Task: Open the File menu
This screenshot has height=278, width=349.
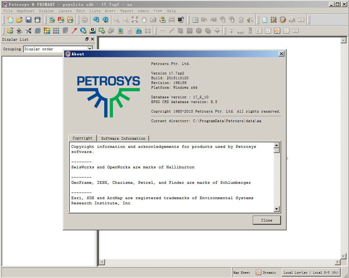Action: click(8, 11)
